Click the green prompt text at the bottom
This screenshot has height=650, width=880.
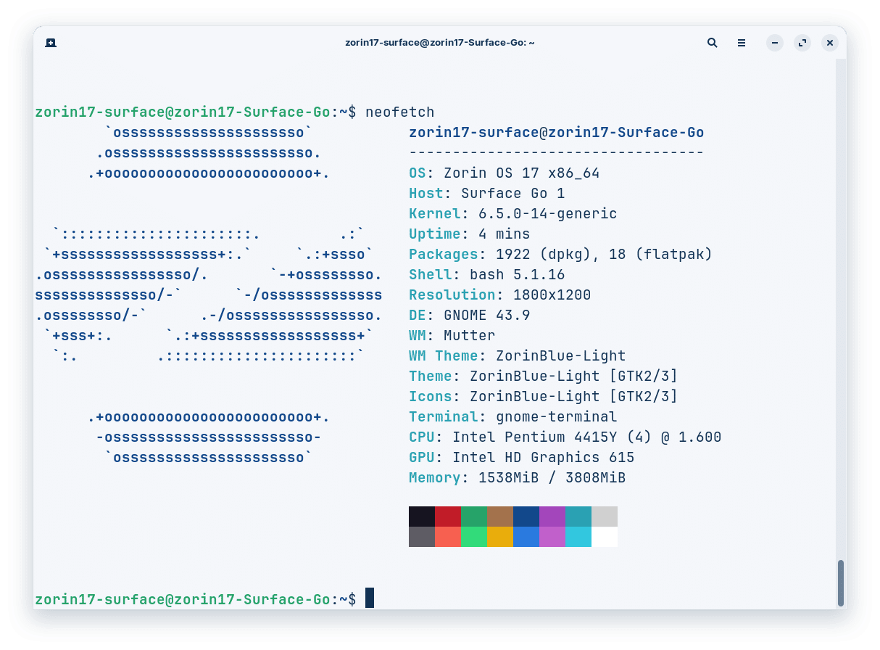pyautogui.click(x=183, y=600)
